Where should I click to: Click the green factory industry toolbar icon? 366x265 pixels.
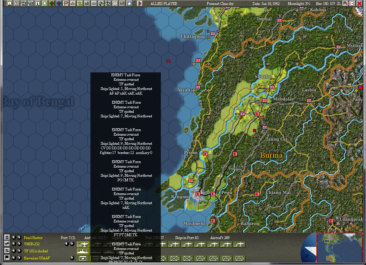pyautogui.click(x=87, y=4)
